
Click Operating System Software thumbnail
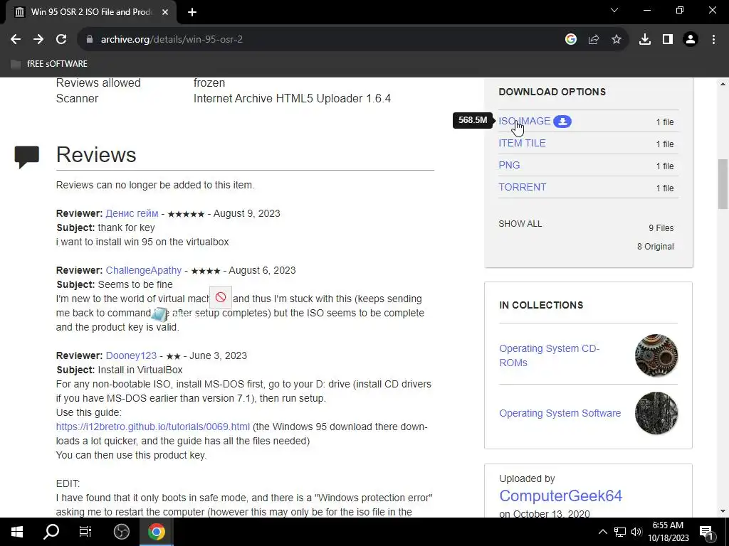(656, 413)
